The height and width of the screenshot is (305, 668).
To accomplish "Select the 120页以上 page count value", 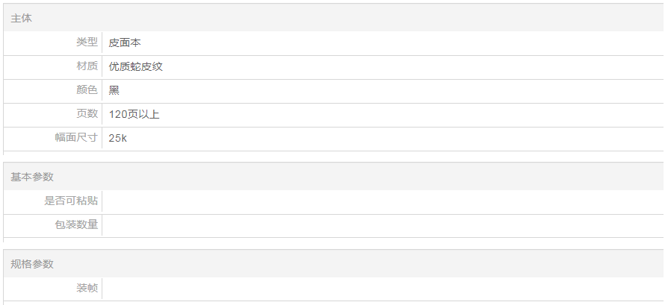I will [x=134, y=114].
